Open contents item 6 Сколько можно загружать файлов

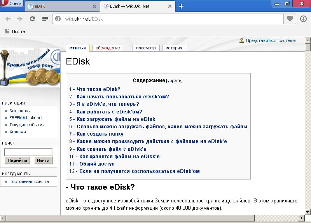click(x=158, y=127)
